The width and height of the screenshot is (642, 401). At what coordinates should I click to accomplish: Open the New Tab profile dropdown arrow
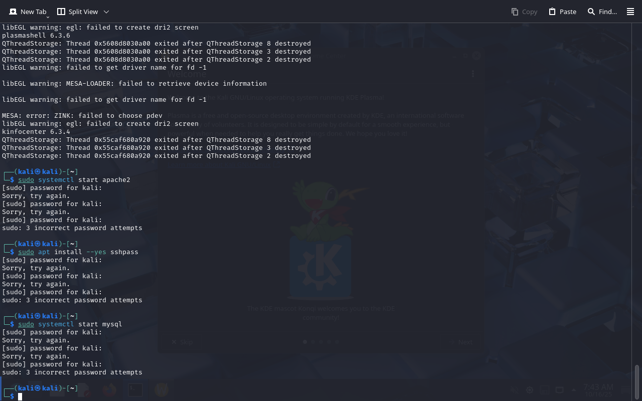click(48, 17)
